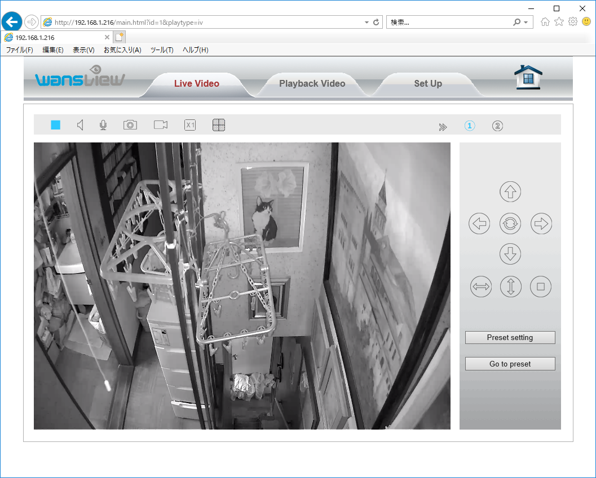
Task: Select stream number 1
Action: [470, 126]
